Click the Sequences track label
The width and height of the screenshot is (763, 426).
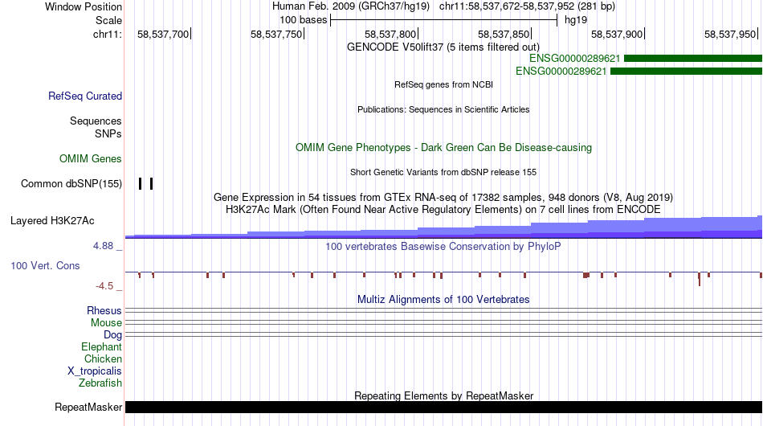(96, 121)
